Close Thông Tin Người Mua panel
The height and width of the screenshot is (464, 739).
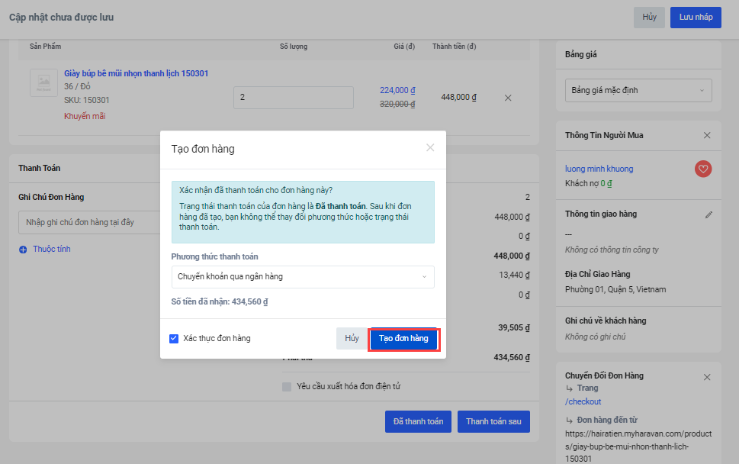pyautogui.click(x=706, y=135)
